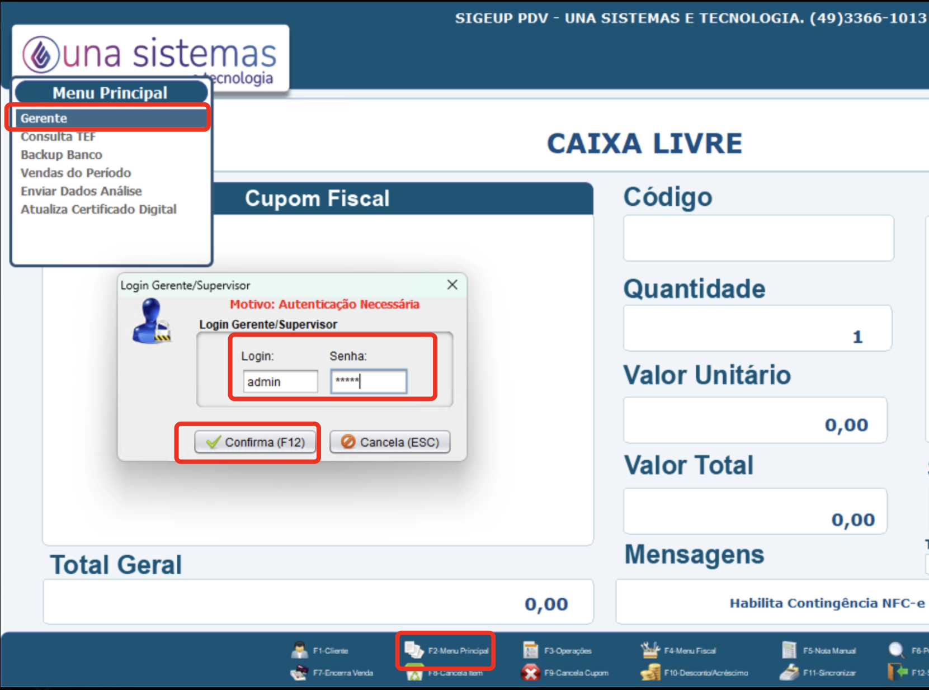929x690 pixels.
Task: Open the F4-Menu Fiscal tools icon
Action: (x=650, y=650)
